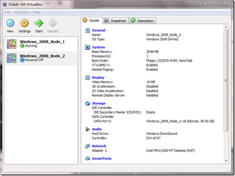Image resolution: width=235 pixels, height=176 pixels.
Task: Click the Enabled value beside Nested Paging
Action: (x=152, y=70)
